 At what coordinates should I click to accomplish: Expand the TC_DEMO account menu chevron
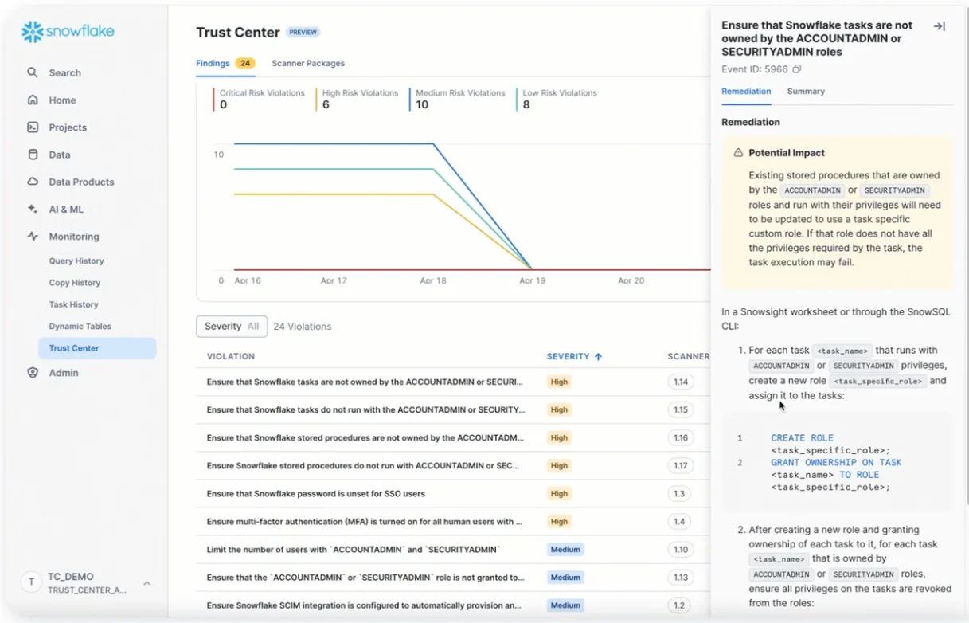[x=147, y=583]
